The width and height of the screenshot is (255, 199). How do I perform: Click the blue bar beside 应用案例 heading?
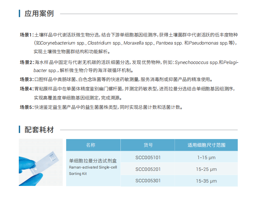(19, 13)
